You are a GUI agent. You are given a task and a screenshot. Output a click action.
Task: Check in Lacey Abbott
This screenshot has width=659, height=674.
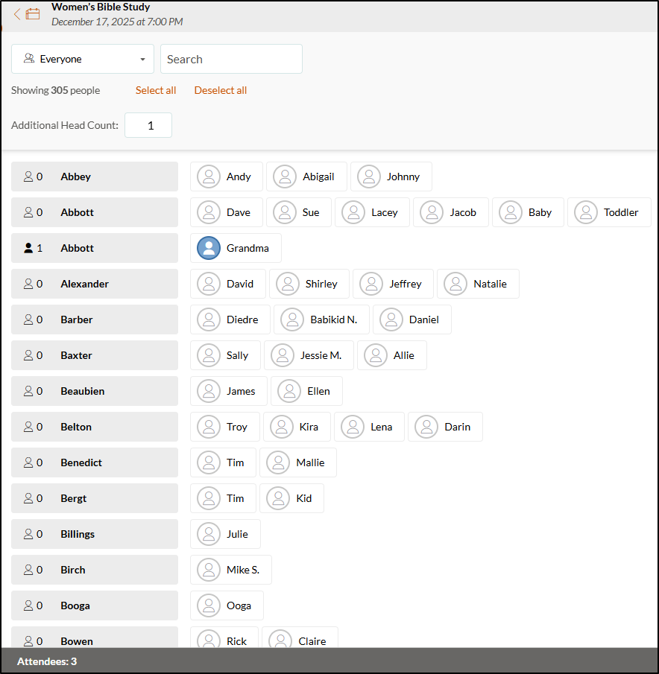click(372, 212)
